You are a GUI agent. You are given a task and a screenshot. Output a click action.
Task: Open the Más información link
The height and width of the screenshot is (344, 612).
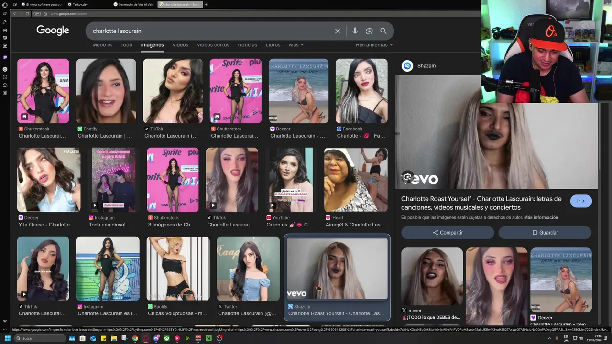coord(541,217)
